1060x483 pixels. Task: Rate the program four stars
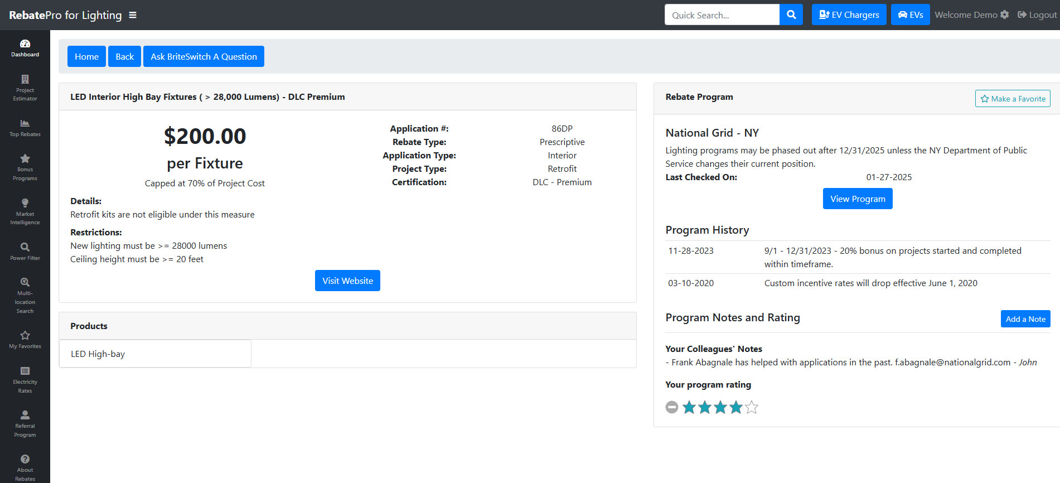click(736, 407)
